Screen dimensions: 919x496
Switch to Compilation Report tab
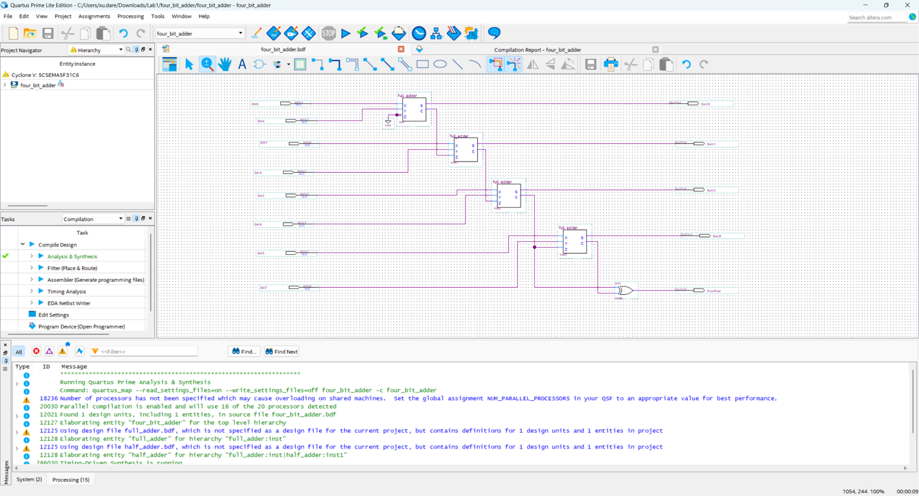[x=538, y=50]
